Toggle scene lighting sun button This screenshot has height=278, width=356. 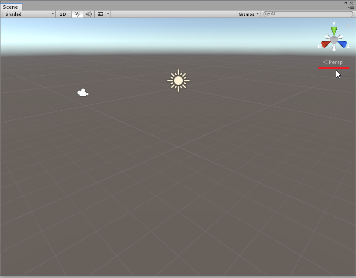point(77,14)
